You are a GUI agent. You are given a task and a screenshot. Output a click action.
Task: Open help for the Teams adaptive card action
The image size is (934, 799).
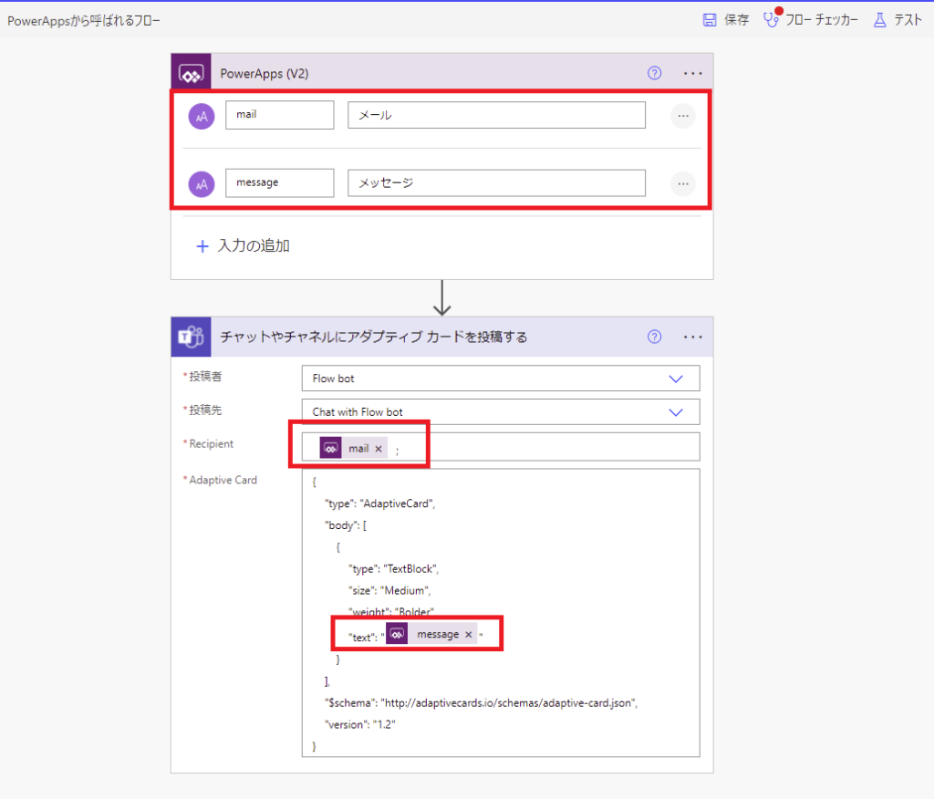click(654, 337)
